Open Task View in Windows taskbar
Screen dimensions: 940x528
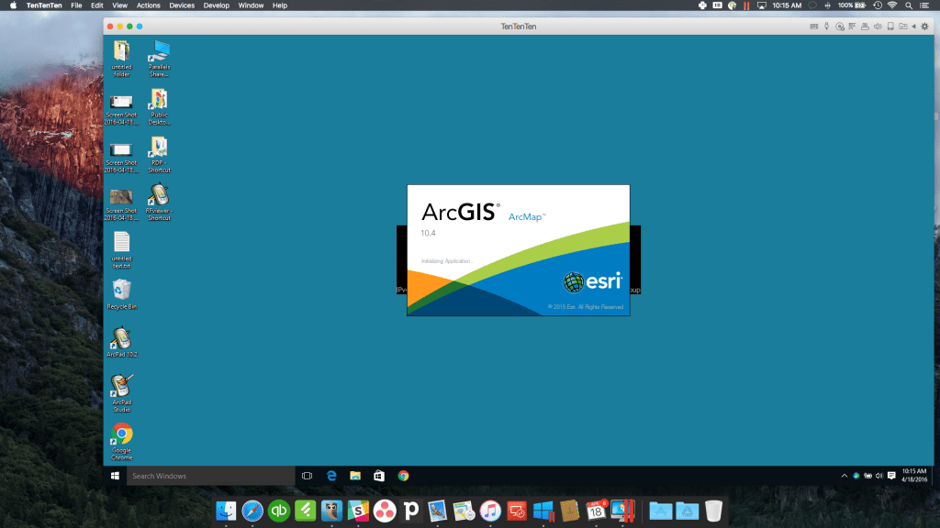pos(307,476)
